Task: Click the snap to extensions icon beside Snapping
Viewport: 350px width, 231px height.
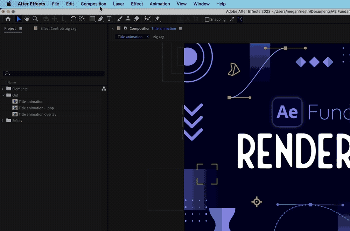Action: (232, 20)
